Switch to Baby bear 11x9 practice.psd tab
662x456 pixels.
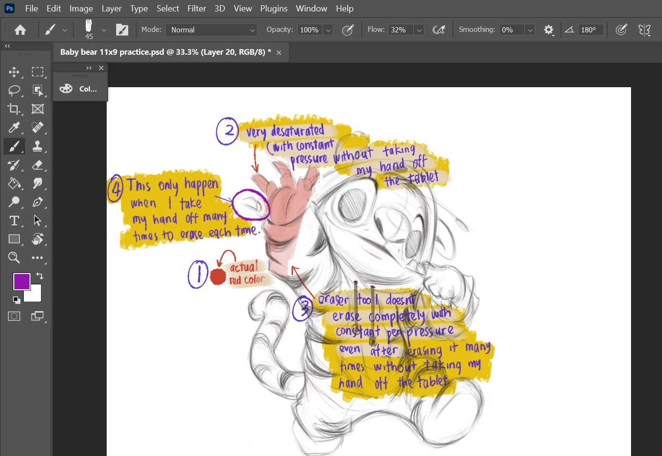(x=165, y=52)
